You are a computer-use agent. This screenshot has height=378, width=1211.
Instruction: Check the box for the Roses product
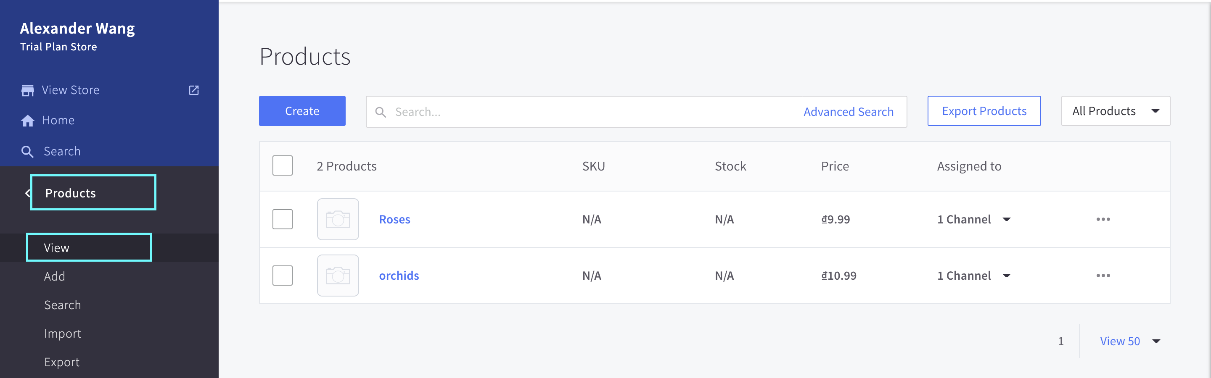coord(283,219)
